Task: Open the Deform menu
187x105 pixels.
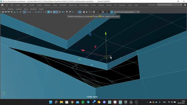Action: tap(109, 5)
